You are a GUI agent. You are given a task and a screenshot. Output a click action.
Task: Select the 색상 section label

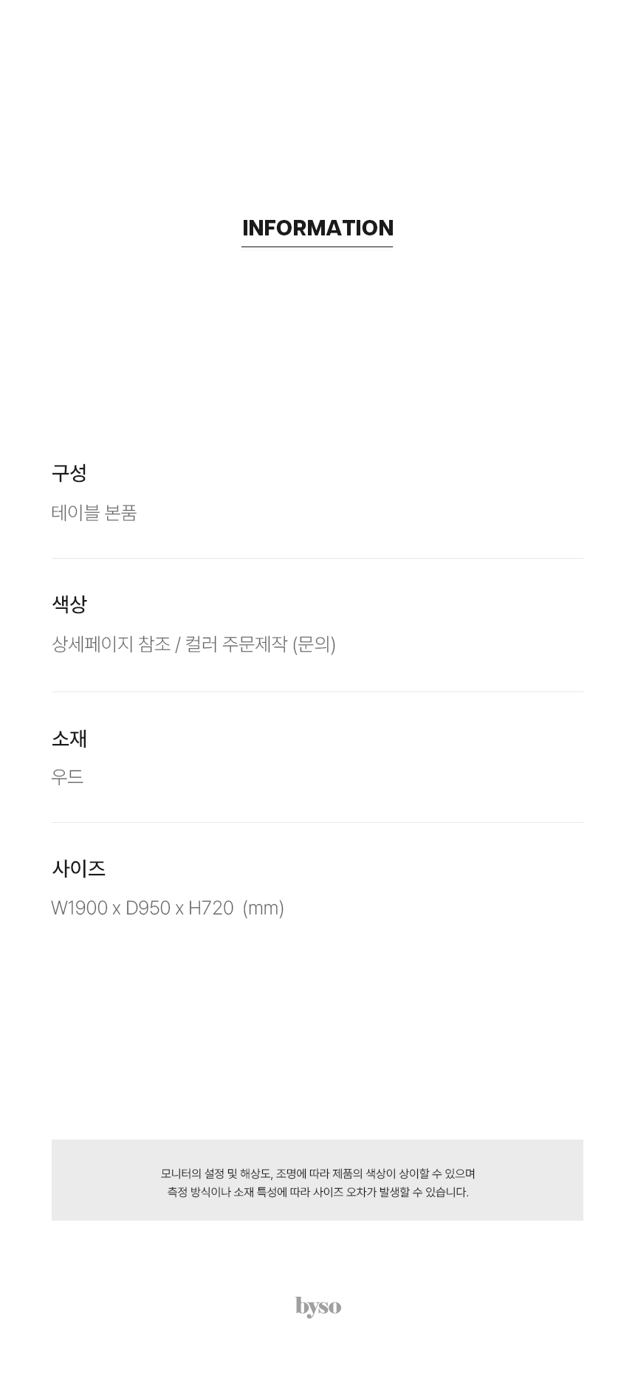click(69, 604)
